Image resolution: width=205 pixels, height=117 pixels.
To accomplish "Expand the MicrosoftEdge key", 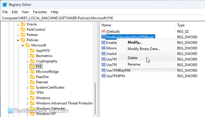I will tap(27, 72).
